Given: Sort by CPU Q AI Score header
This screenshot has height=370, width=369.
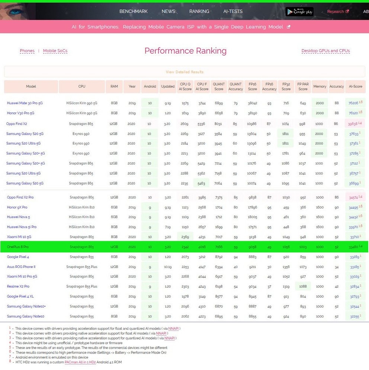Looking at the screenshot, I should [x=185, y=87].
